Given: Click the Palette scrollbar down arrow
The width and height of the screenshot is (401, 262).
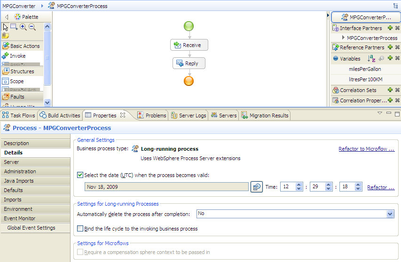Looking at the screenshot, I should click(47, 102).
